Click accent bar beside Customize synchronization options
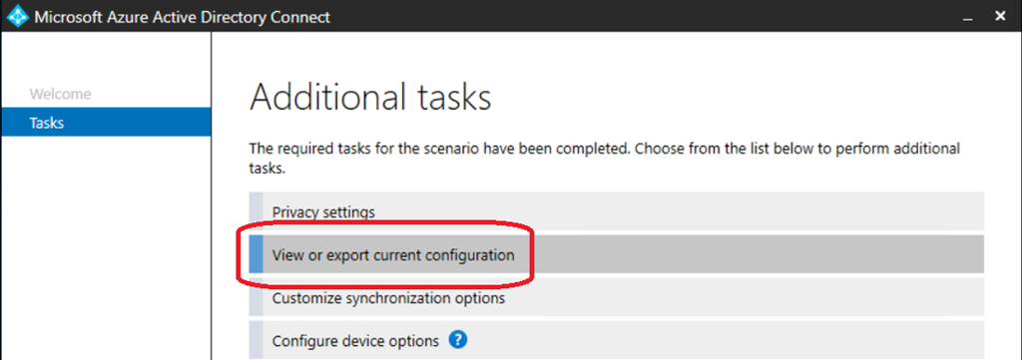 pos(256,298)
